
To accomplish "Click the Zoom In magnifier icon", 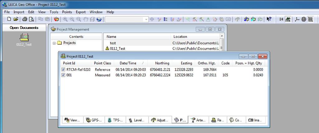I will 65,19.
